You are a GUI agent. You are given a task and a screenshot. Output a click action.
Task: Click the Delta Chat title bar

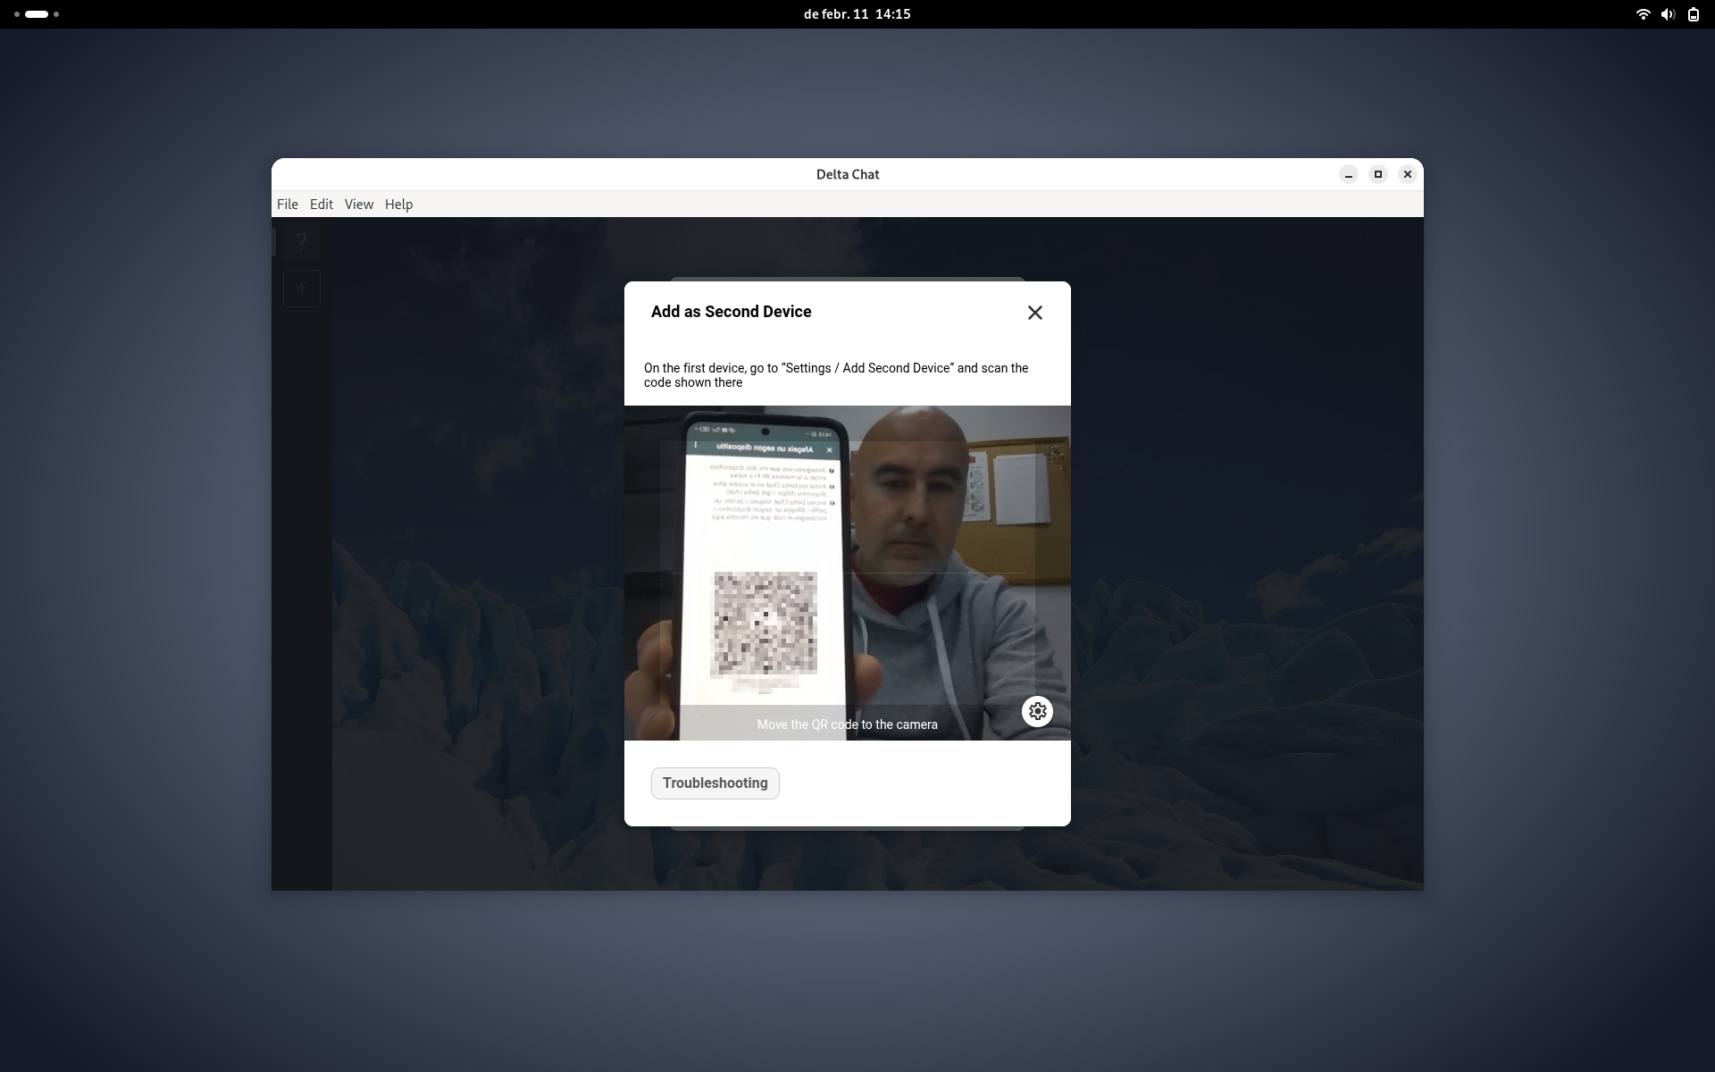847,174
